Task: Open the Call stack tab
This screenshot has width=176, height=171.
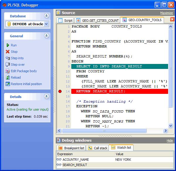Action: (x=98, y=148)
